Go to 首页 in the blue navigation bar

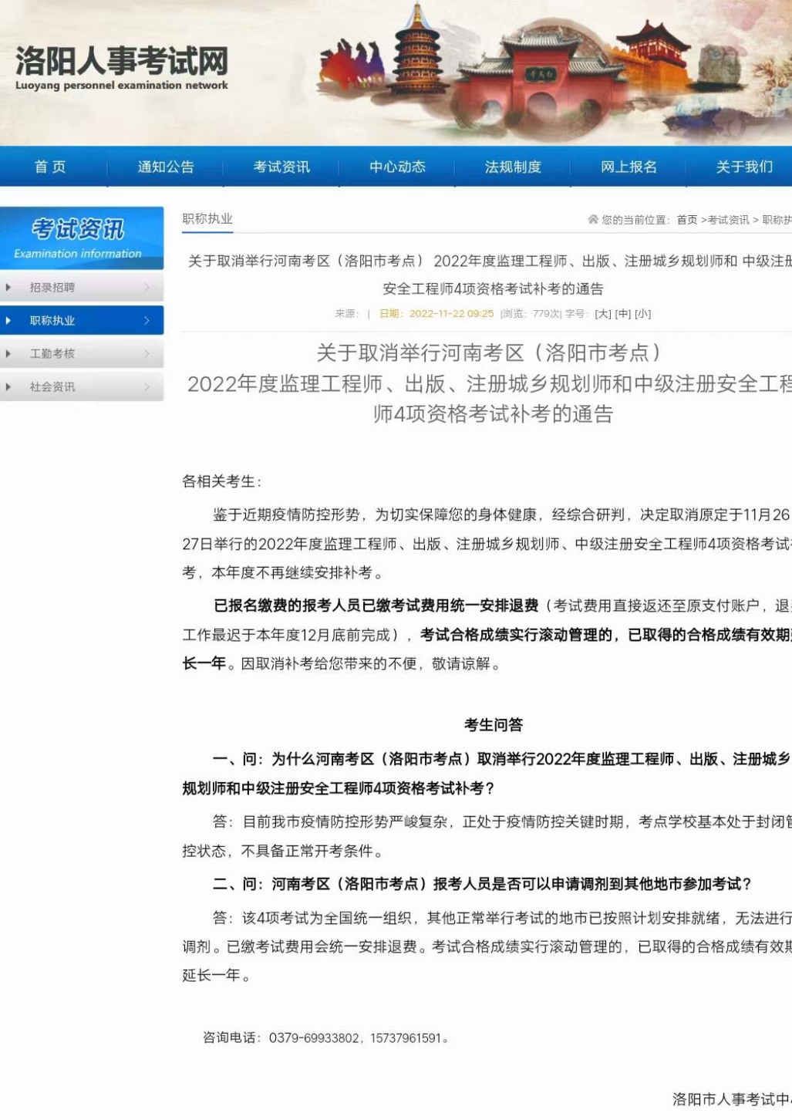[50, 167]
